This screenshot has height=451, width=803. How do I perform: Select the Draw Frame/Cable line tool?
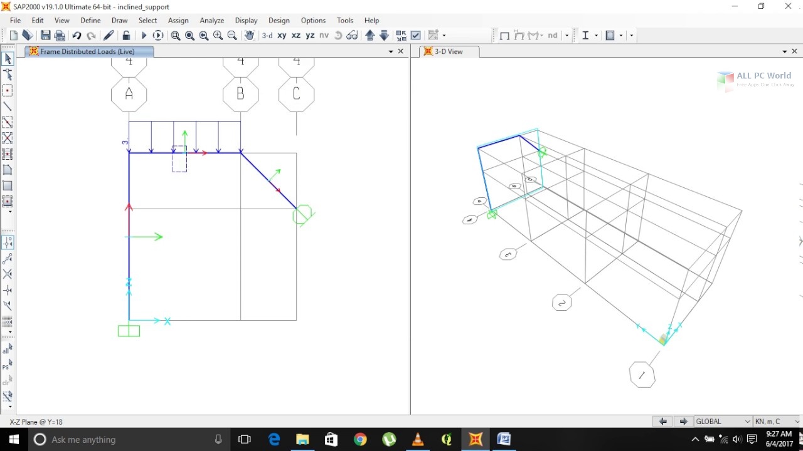(x=8, y=106)
